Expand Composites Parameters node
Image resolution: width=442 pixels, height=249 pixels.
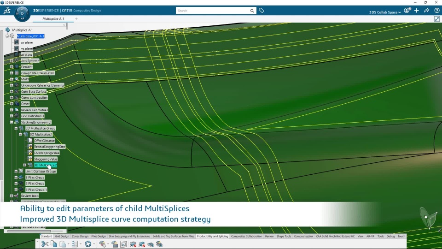[x=12, y=73]
